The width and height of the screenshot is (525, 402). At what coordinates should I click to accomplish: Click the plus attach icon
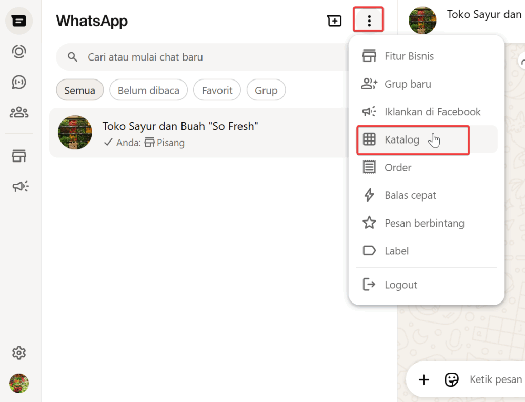click(424, 379)
